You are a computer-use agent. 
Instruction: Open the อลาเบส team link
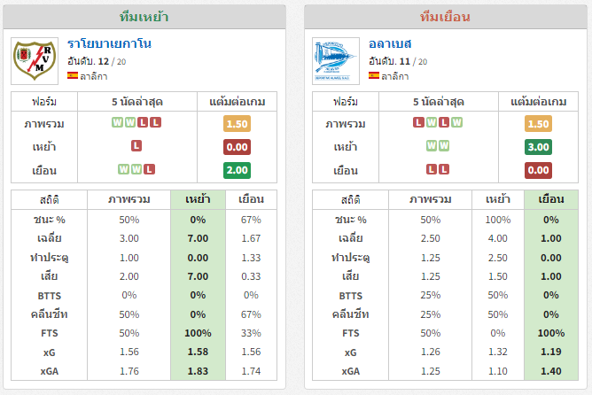[390, 43]
